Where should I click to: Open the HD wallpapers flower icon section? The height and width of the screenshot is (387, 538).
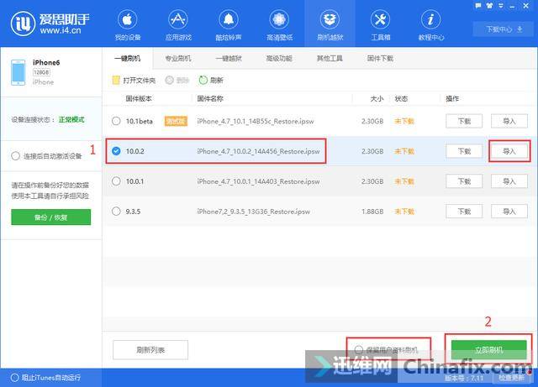279,25
